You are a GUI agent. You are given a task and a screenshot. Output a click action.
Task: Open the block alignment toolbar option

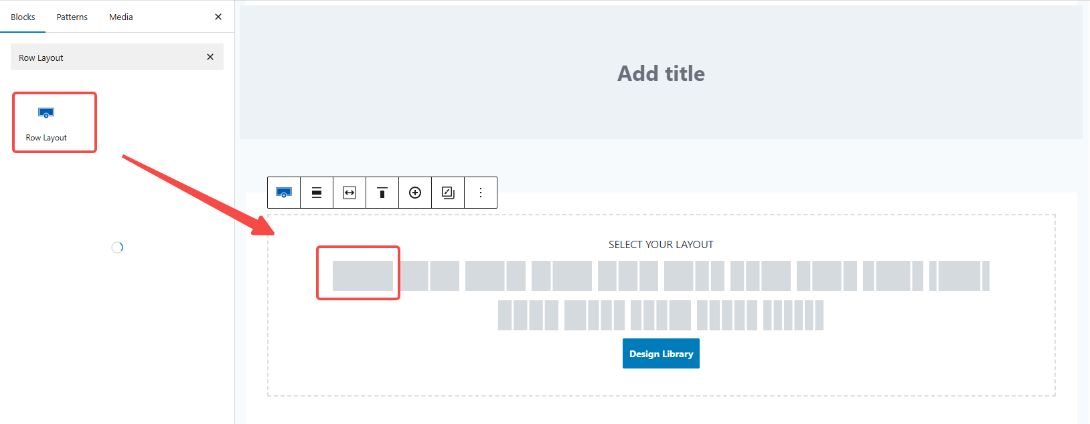coord(317,193)
